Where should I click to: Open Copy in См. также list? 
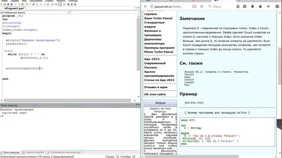188,77
